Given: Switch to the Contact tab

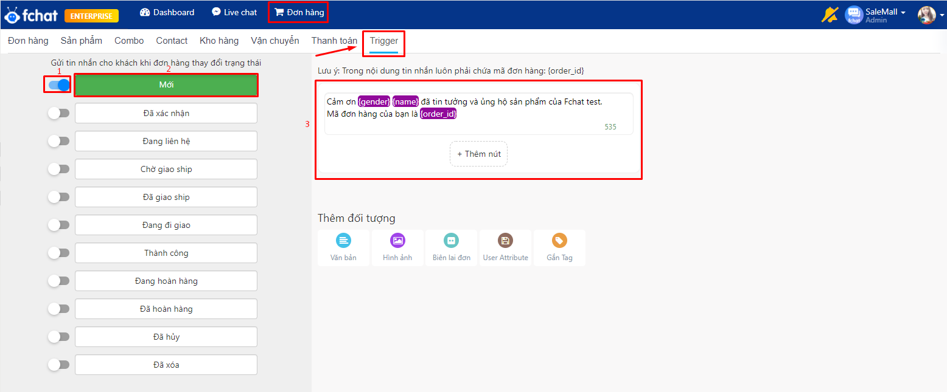Looking at the screenshot, I should pos(172,41).
